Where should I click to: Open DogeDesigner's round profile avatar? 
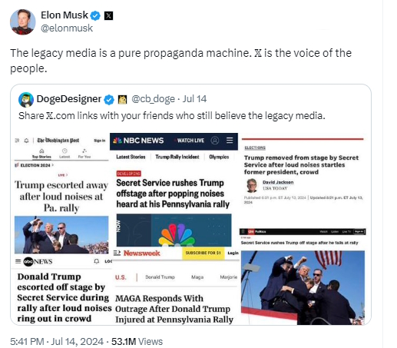(x=26, y=100)
